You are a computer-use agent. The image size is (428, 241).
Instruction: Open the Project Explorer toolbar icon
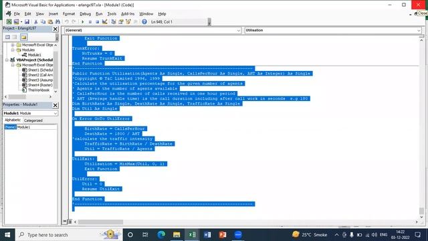(114, 22)
